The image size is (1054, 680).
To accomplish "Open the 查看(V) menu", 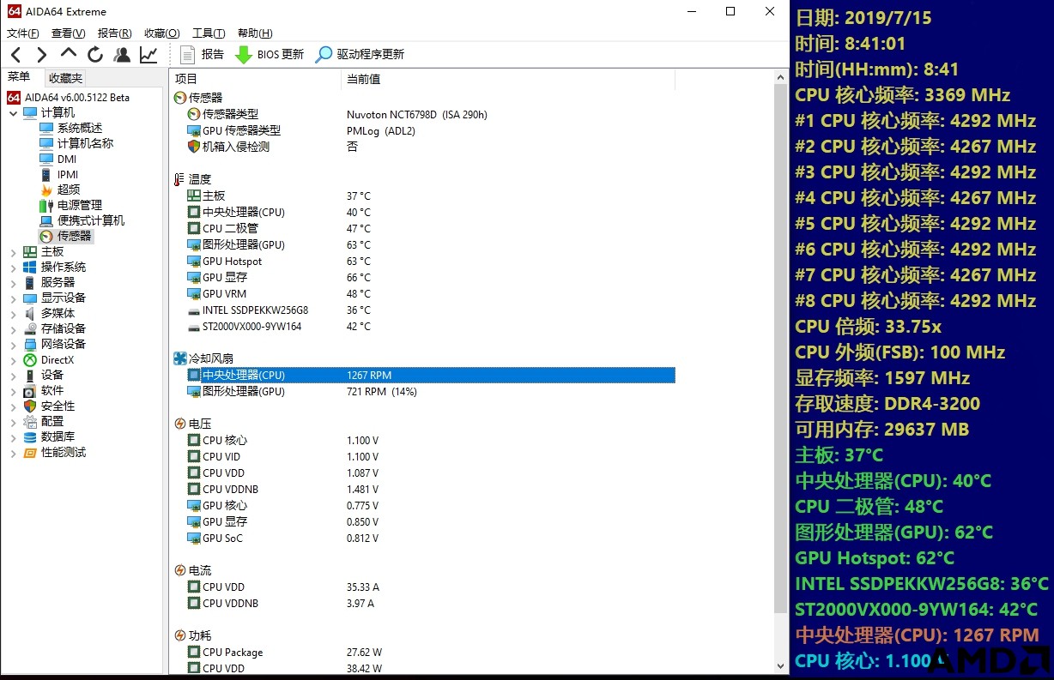I will (x=68, y=33).
